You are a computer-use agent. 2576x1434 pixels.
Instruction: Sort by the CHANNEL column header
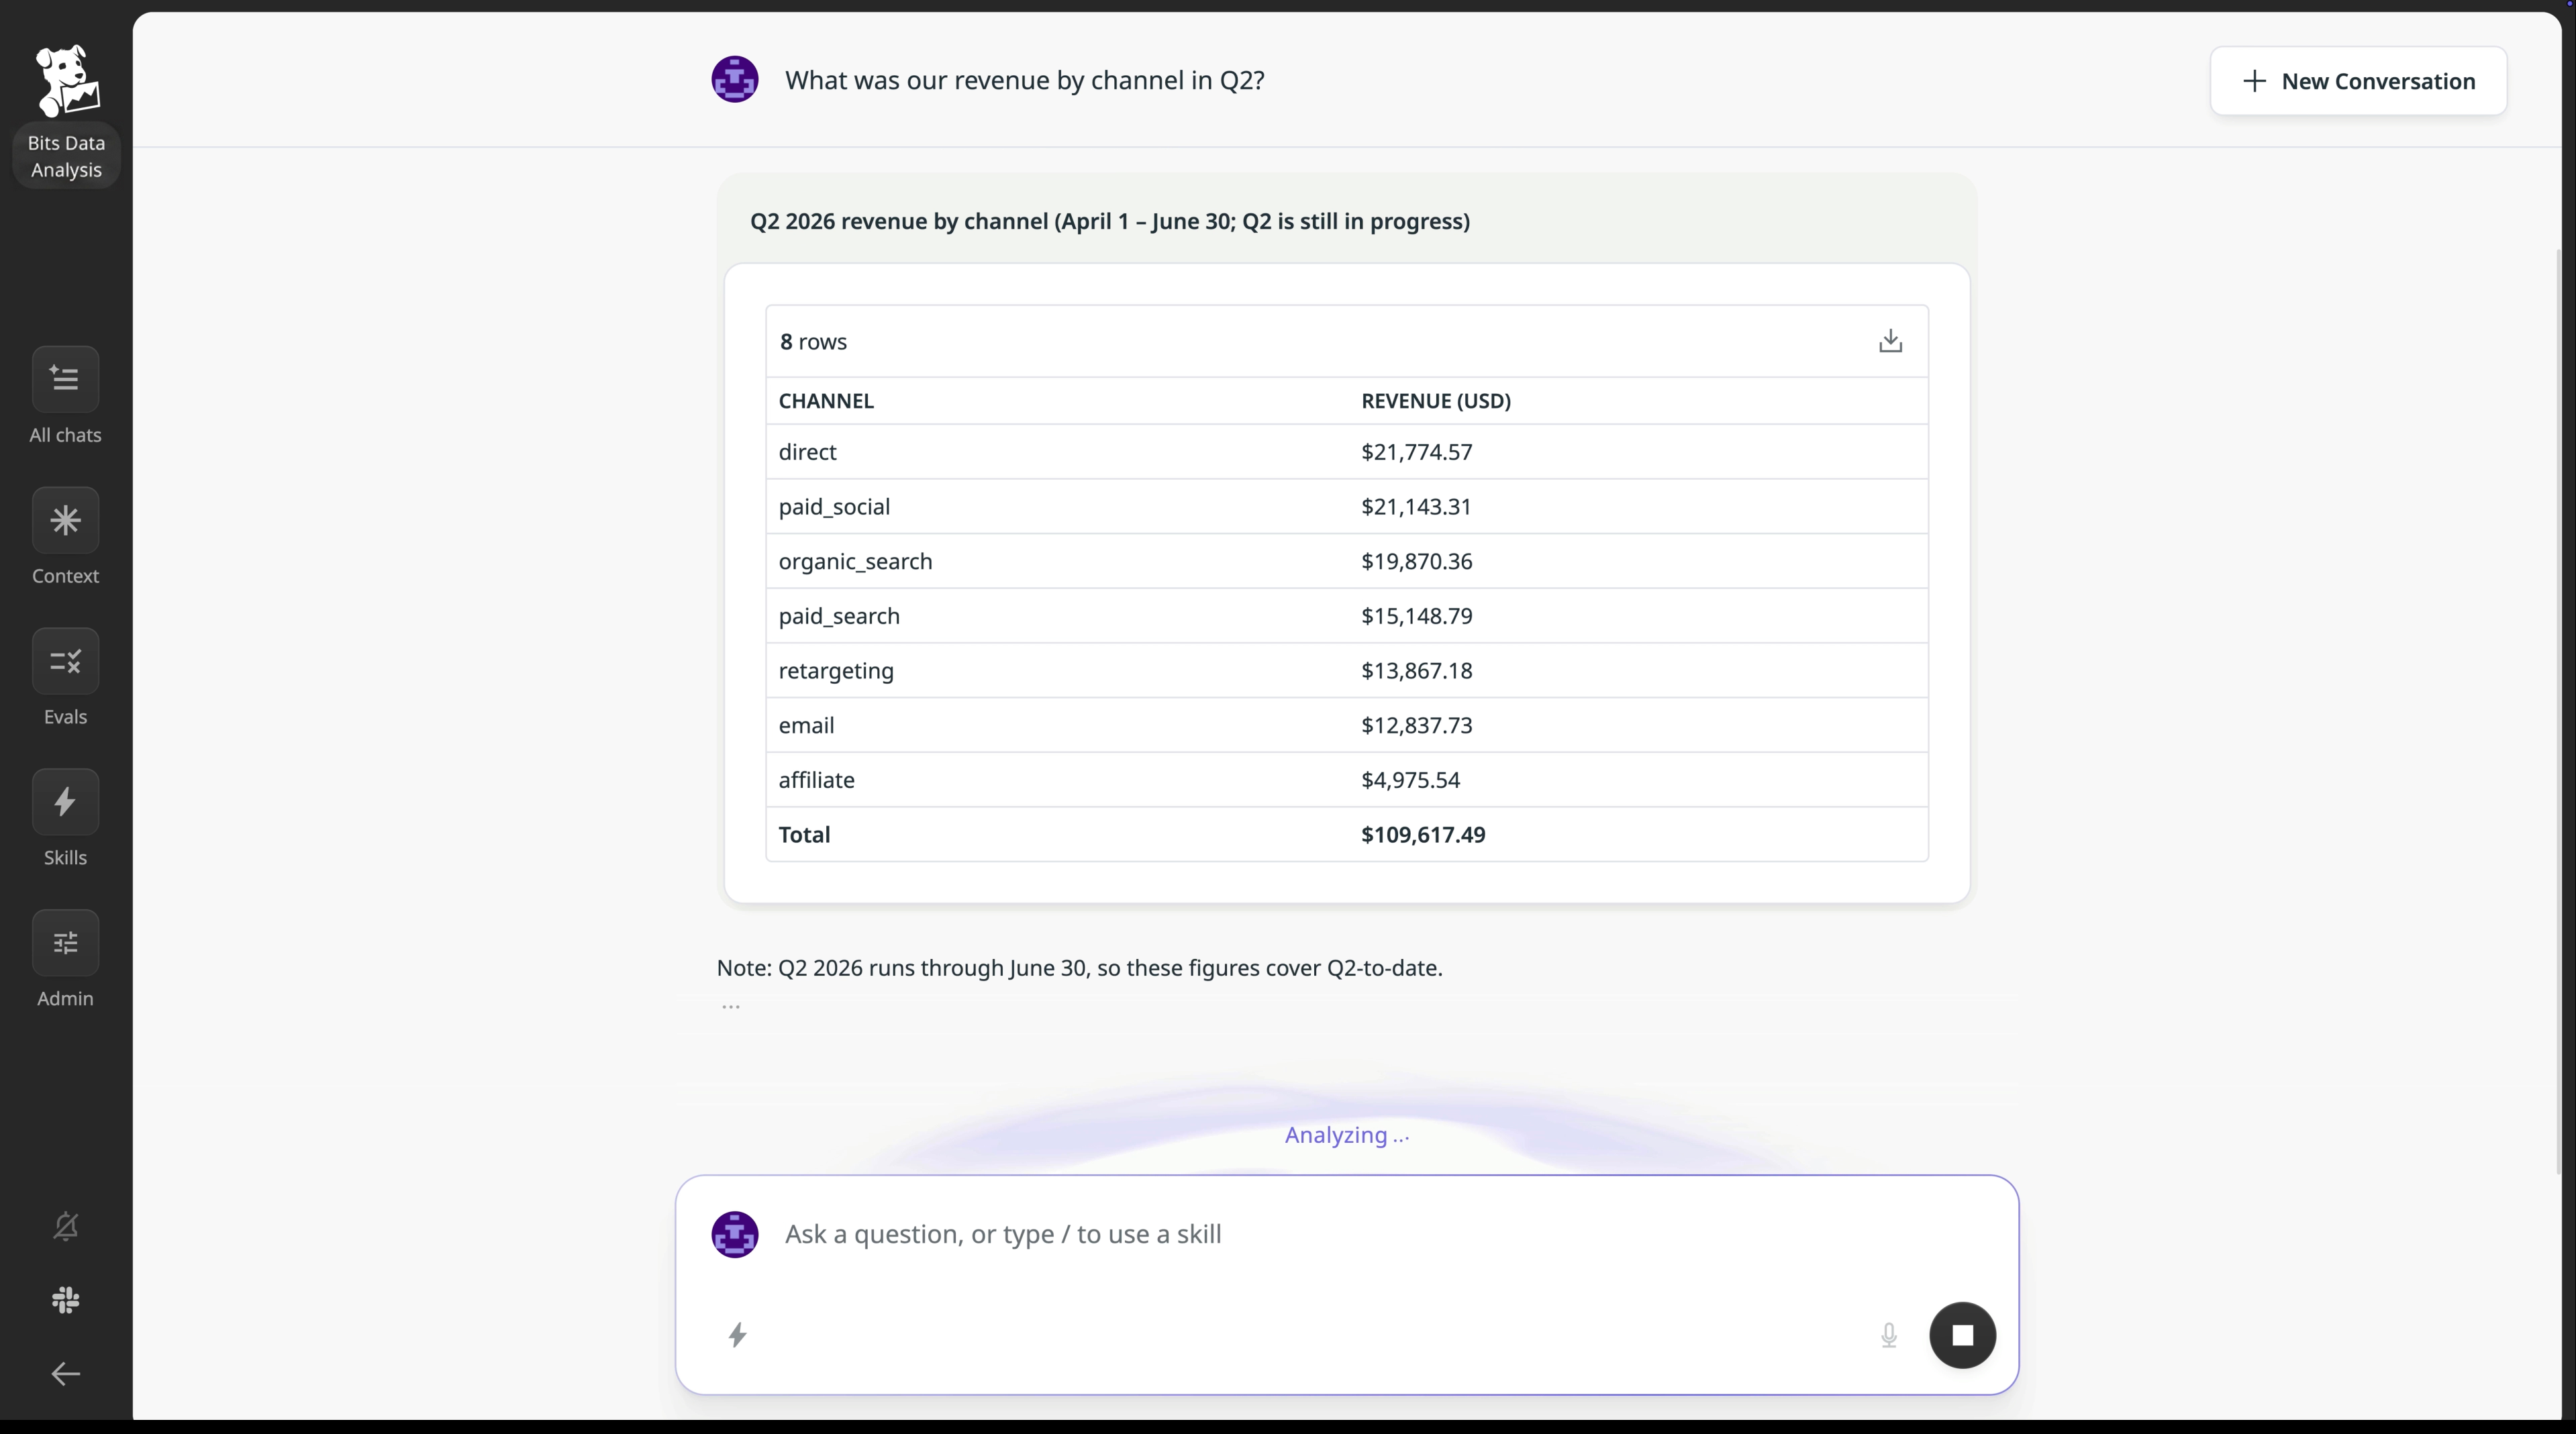826,401
